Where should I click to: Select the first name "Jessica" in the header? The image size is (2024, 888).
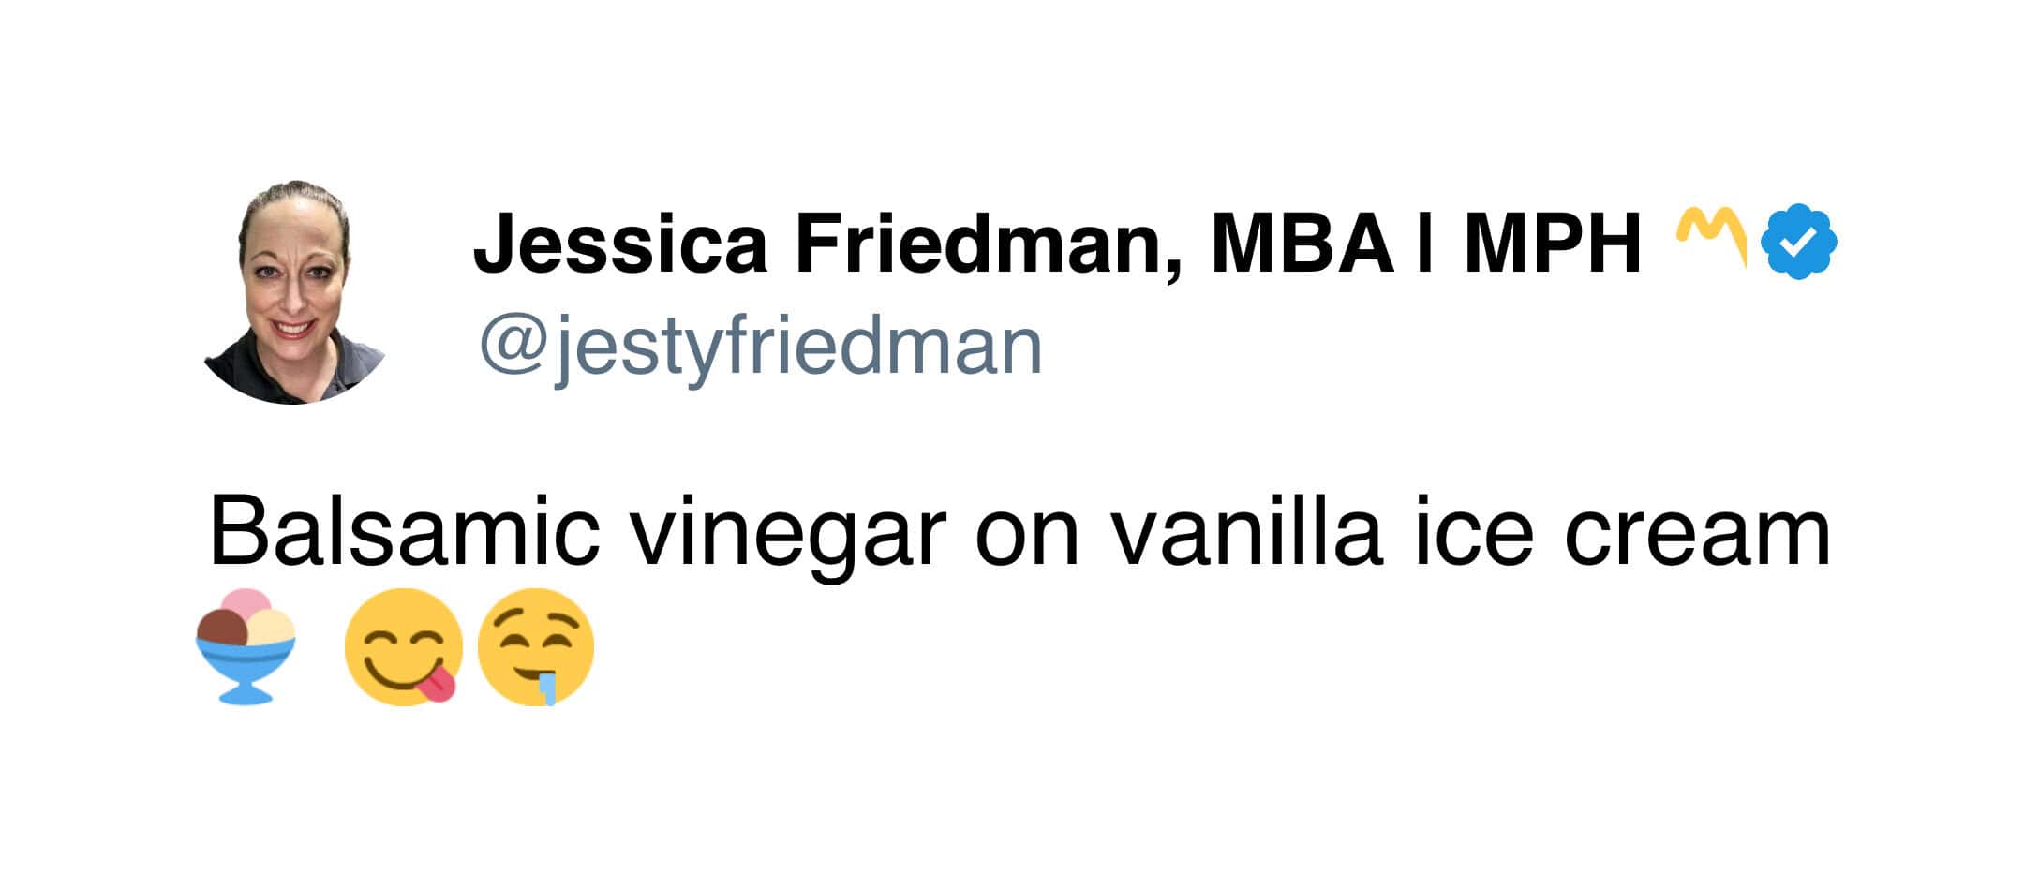point(620,244)
